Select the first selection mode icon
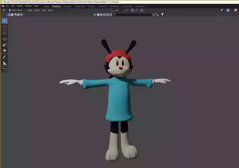This screenshot has height=168, width=239. tap(9, 14)
